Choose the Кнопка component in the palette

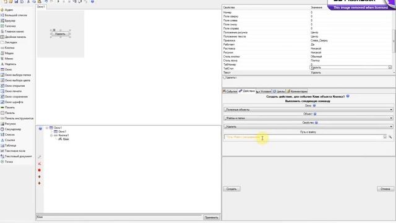point(7,48)
